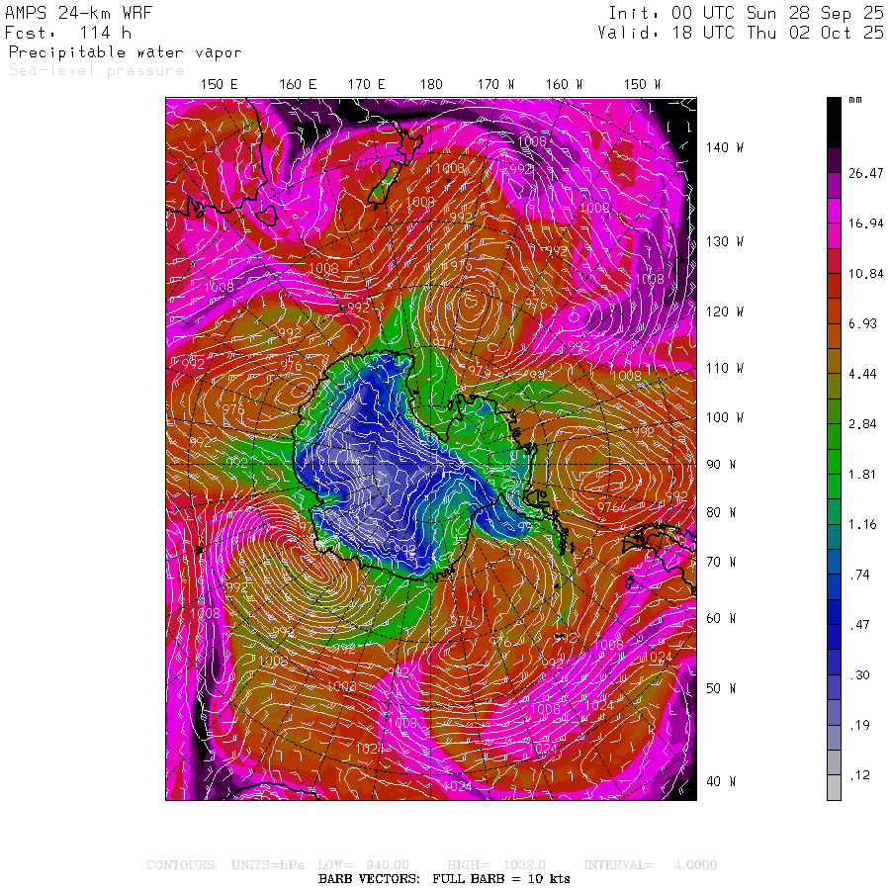Select the "Valid: 18 UTC Thu 02 Oct 25" line
This screenshot has height=890, width=890.
point(741,33)
